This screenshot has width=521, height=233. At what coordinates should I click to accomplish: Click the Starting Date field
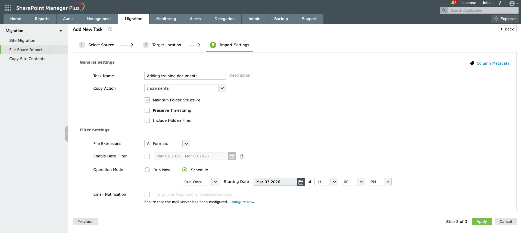pos(275,182)
